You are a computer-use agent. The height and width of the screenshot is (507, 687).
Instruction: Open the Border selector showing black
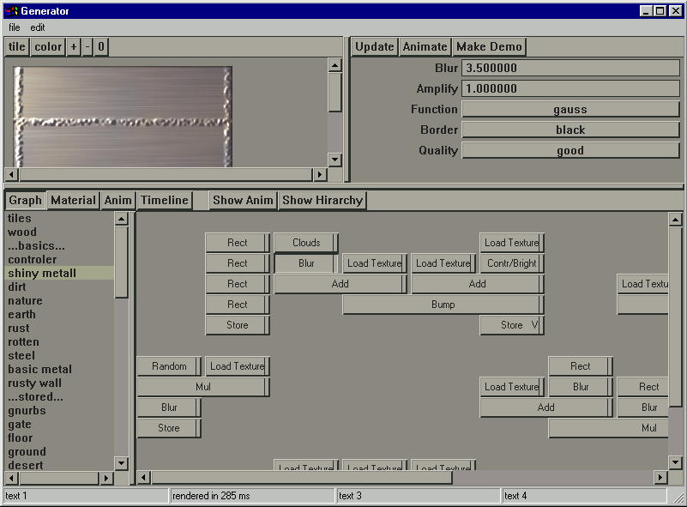tap(570, 130)
